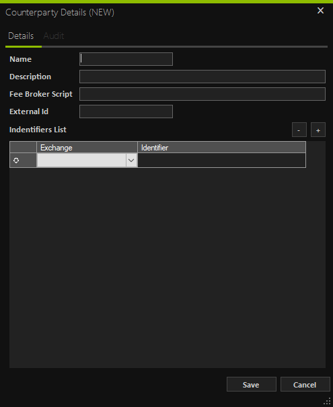Viewport: 333px width, 407px height.
Task: Expand the Exchange dropdown arrow
Action: coord(131,161)
